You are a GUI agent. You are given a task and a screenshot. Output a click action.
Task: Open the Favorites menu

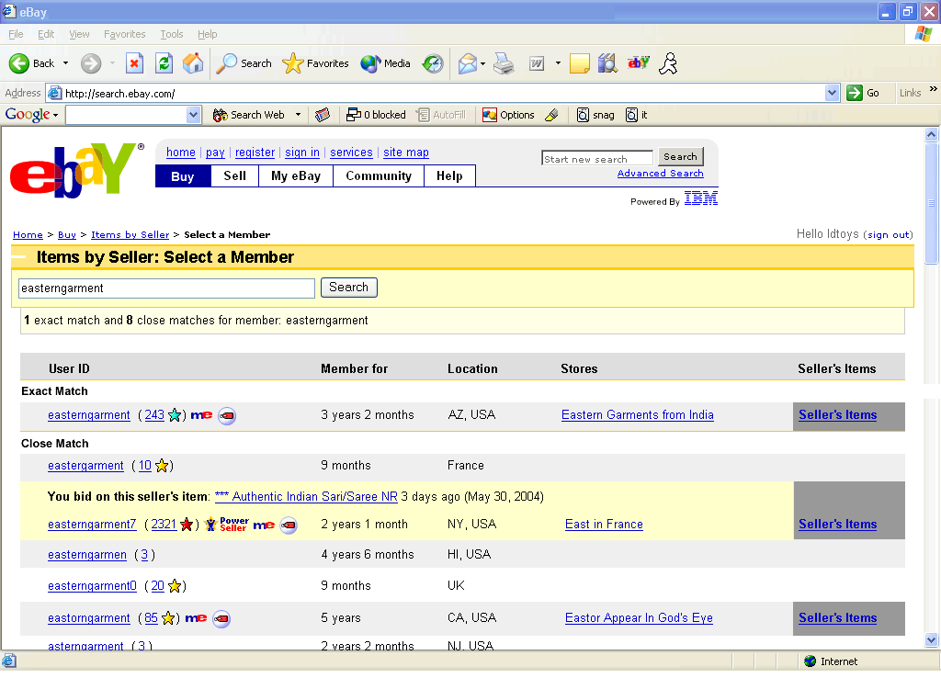click(125, 34)
